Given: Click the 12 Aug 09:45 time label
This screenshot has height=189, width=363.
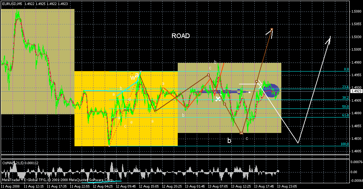Looking at the screenshot, I should coord(126,186).
